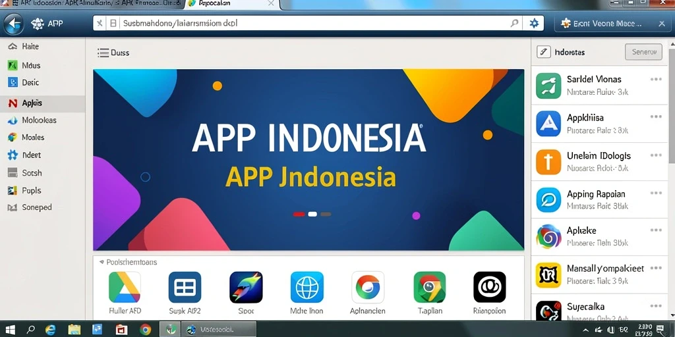Image resolution: width=675 pixels, height=337 pixels.
Task: Open more options for Unelaim IDologis
Action: [x=656, y=155]
